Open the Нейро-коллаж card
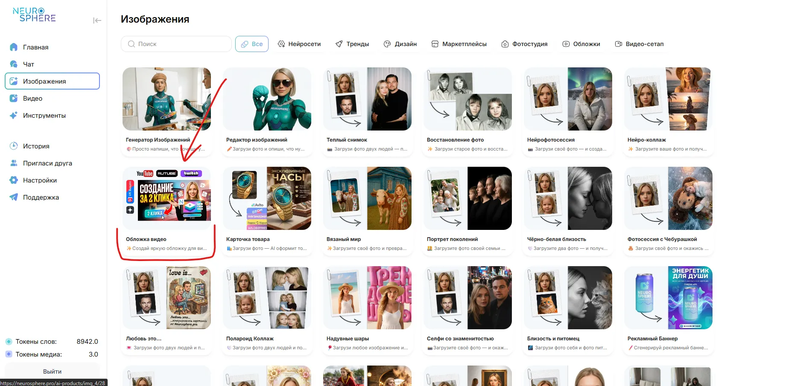The height and width of the screenshot is (386, 809). 668,111
